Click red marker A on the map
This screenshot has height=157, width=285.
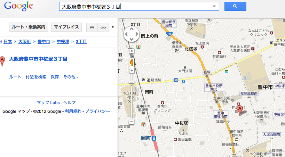[x=240, y=110]
